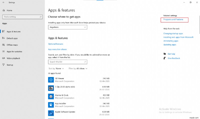Select the Alarms & Clock entry

point(79,97)
